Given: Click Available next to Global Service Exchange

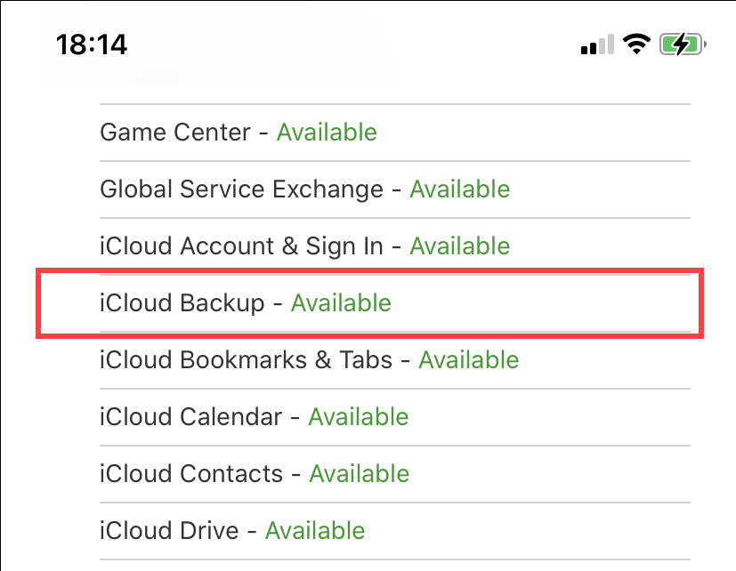Looking at the screenshot, I should click(459, 189).
